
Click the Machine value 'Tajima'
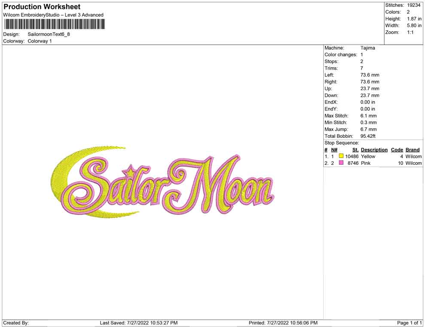click(x=367, y=48)
